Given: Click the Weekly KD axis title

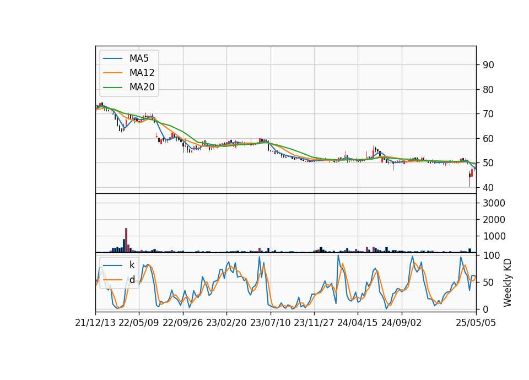Looking at the screenshot, I should tap(508, 283).
